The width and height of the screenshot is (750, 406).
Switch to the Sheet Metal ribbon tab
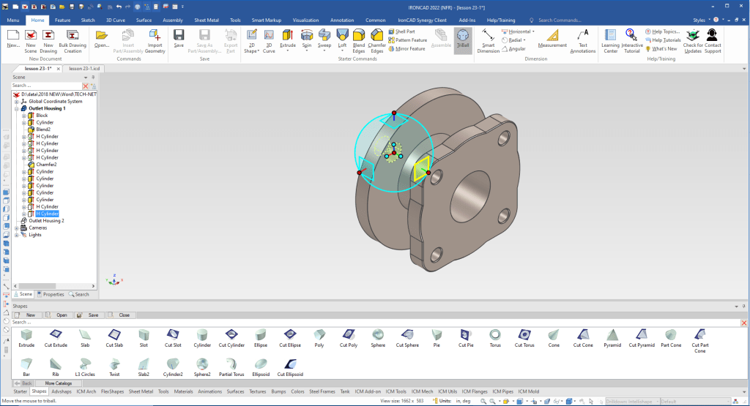coord(207,20)
